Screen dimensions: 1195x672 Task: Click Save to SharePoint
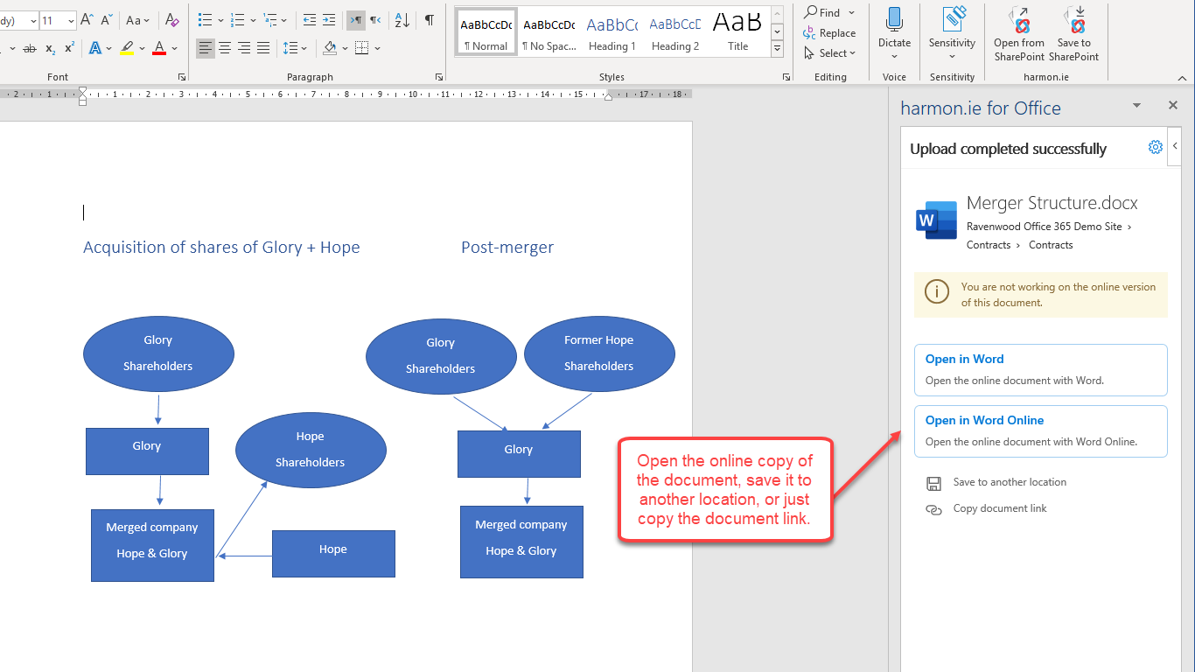(1074, 35)
